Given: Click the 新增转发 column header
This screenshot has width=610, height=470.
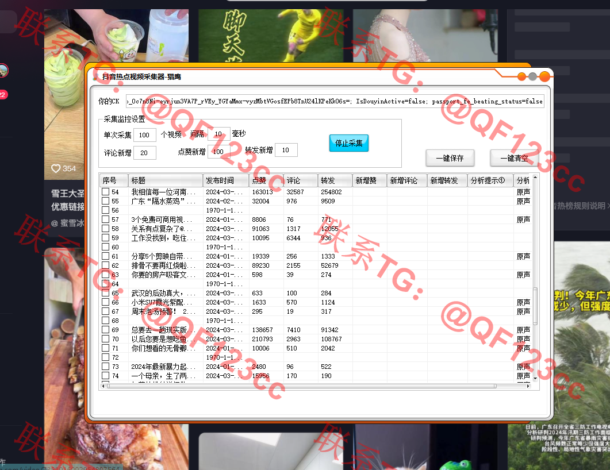Looking at the screenshot, I should click(x=447, y=180).
